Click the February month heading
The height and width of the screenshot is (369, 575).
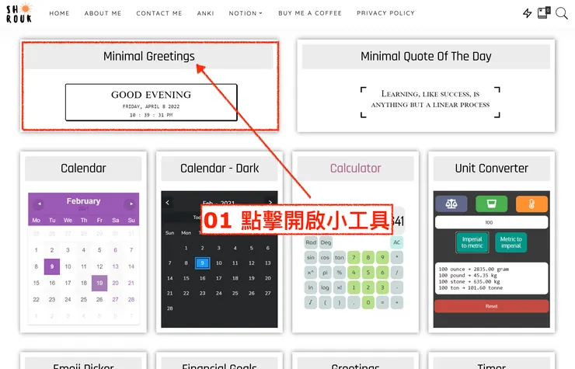click(x=83, y=201)
